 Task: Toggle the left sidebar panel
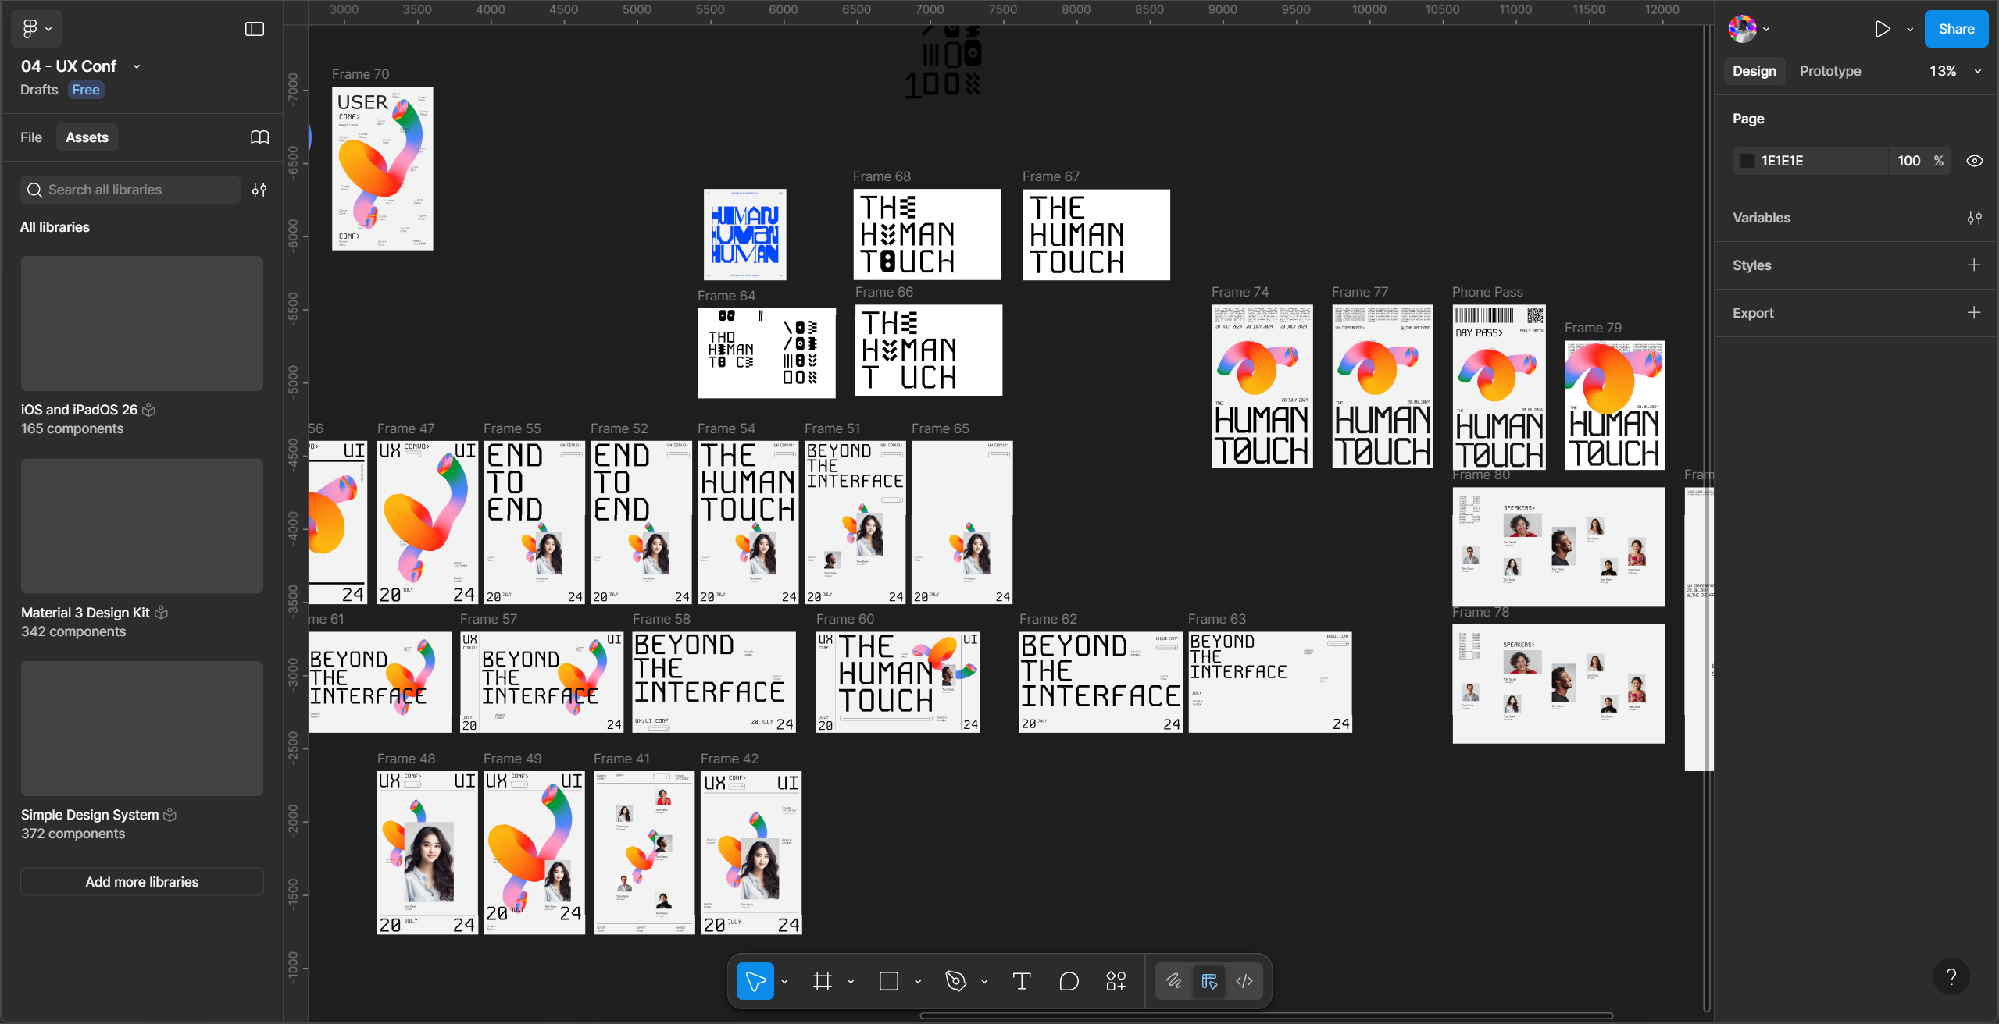point(255,29)
